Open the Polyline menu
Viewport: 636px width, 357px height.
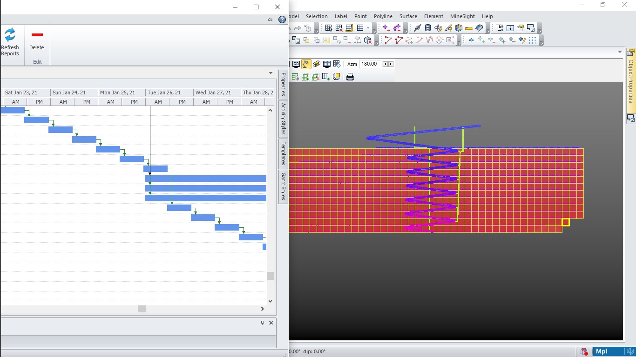click(x=383, y=16)
